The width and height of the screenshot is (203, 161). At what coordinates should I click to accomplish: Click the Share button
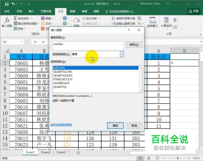[x=194, y=11]
